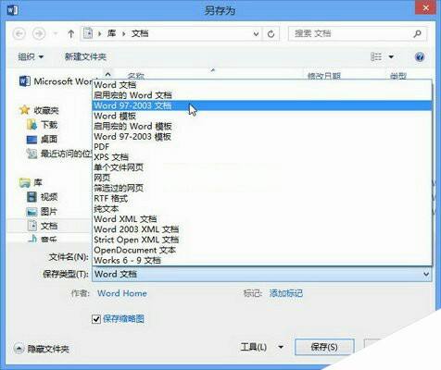This screenshot has width=441, height=370.
Task: Select the 文档 library in sidebar
Action: (43, 226)
